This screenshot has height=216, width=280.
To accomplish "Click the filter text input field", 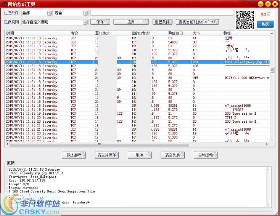I will [162, 13].
